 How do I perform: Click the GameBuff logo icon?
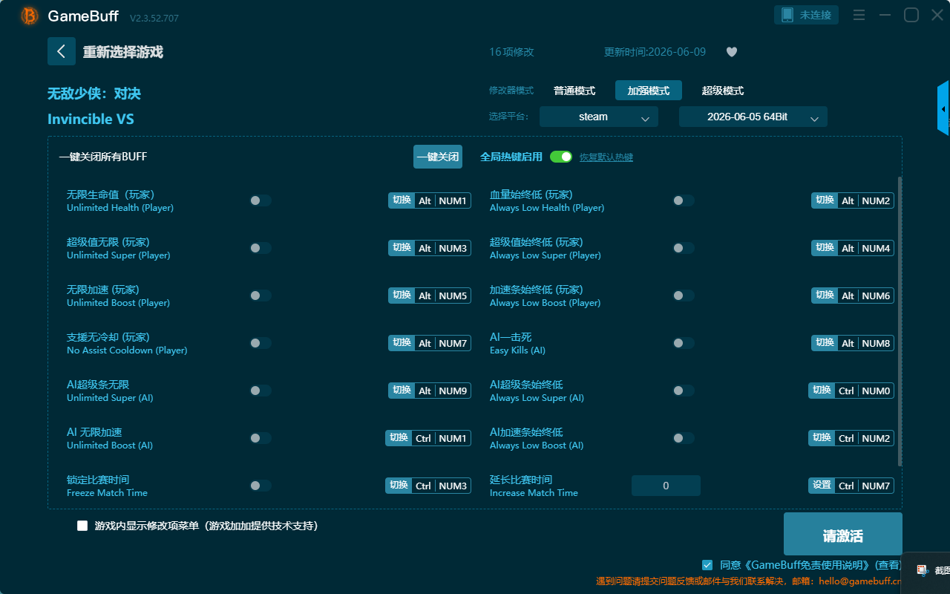(30, 16)
